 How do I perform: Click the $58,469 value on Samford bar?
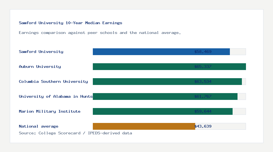coord(203,52)
